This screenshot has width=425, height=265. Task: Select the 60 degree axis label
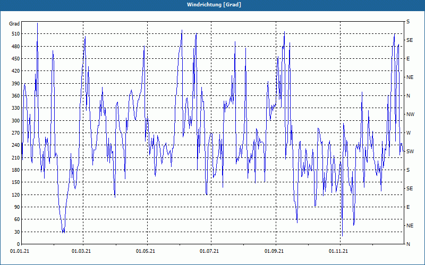click(17, 219)
